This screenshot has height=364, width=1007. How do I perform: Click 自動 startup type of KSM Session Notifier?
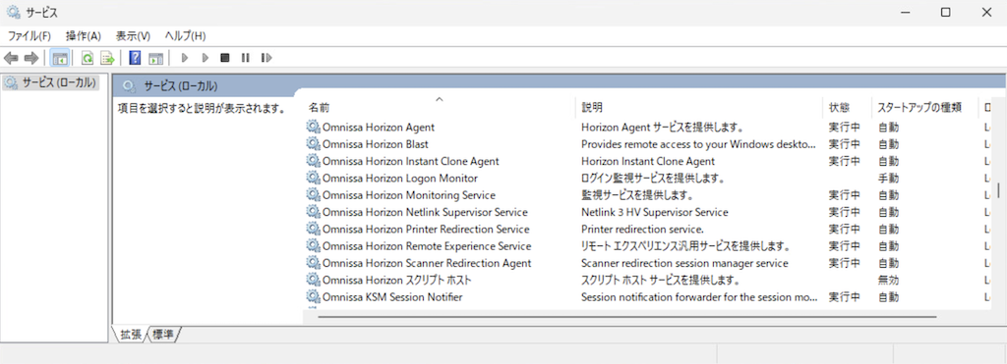pyautogui.click(x=888, y=296)
